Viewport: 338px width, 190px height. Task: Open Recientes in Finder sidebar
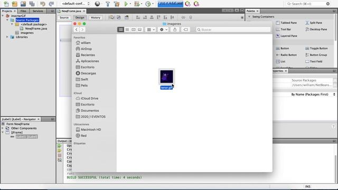[88, 55]
